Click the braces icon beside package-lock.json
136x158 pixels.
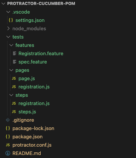tap(8, 129)
